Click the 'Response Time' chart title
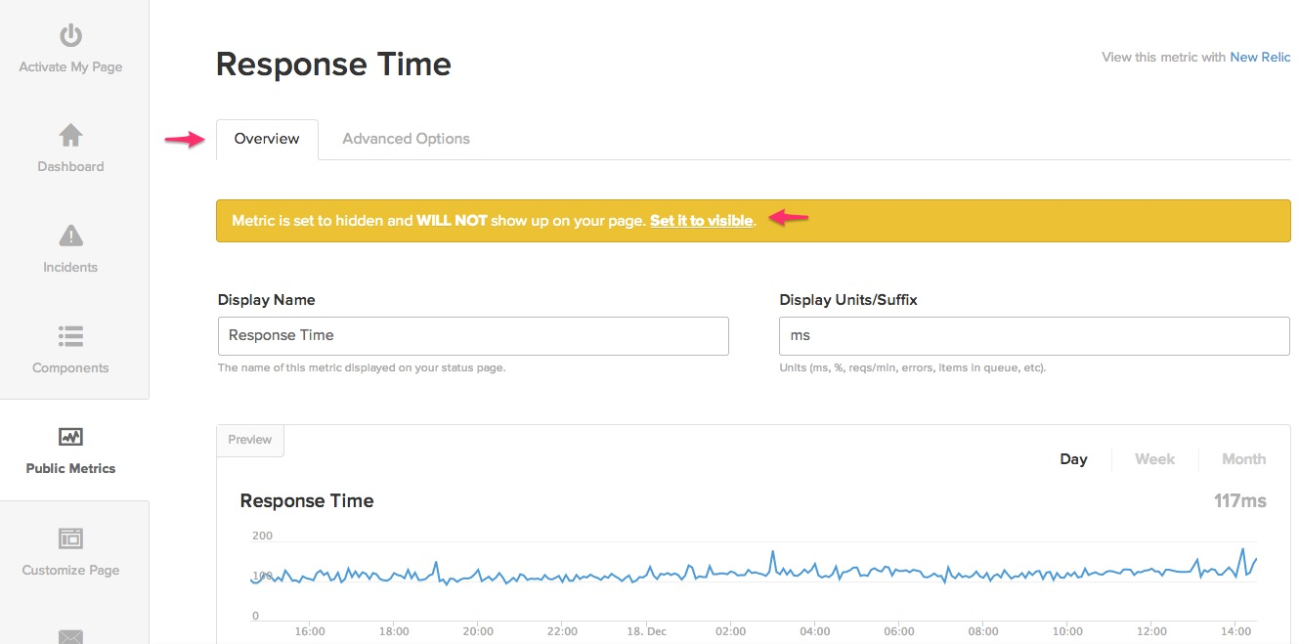This screenshot has height=644, width=1299. point(307,501)
